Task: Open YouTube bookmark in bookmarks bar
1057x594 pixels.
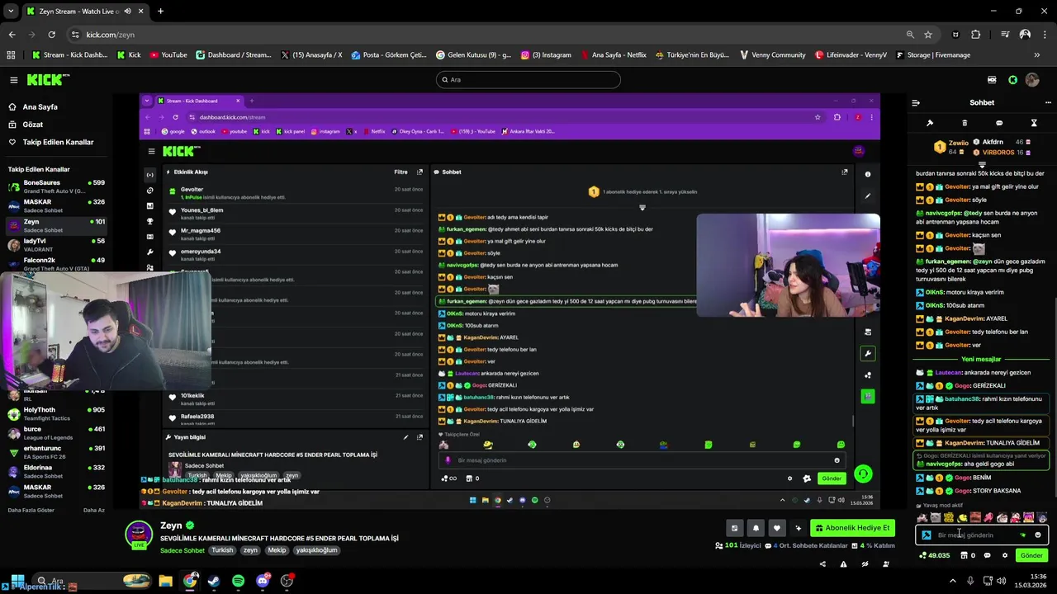Action: coord(168,55)
